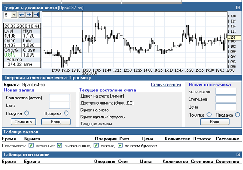
Task: Focus the Количество (лотов) input field
Action: coord(60,98)
